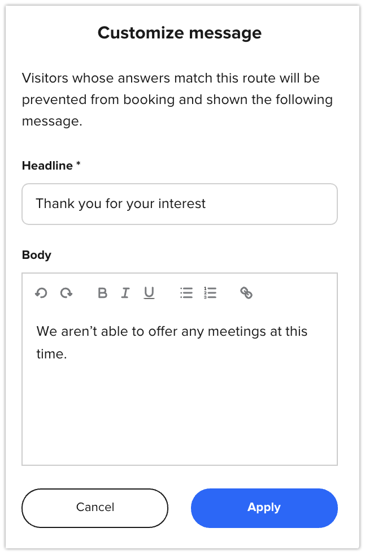Viewport: 365px width, 554px height.
Task: Click the "Customize message" dialog title
Action: coord(180,33)
